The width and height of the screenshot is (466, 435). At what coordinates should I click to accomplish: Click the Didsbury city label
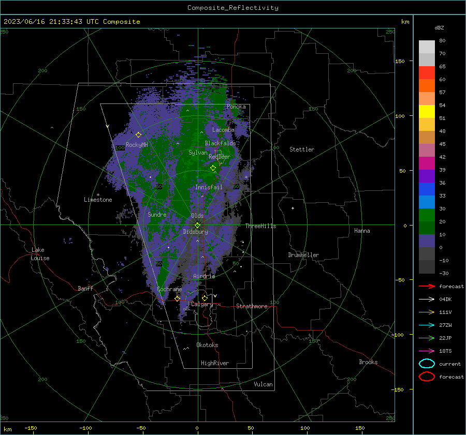pos(195,232)
